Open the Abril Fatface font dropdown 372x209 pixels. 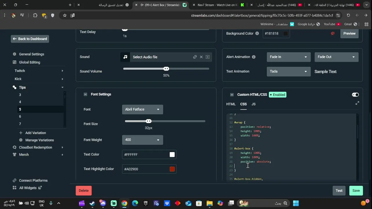coord(142,109)
